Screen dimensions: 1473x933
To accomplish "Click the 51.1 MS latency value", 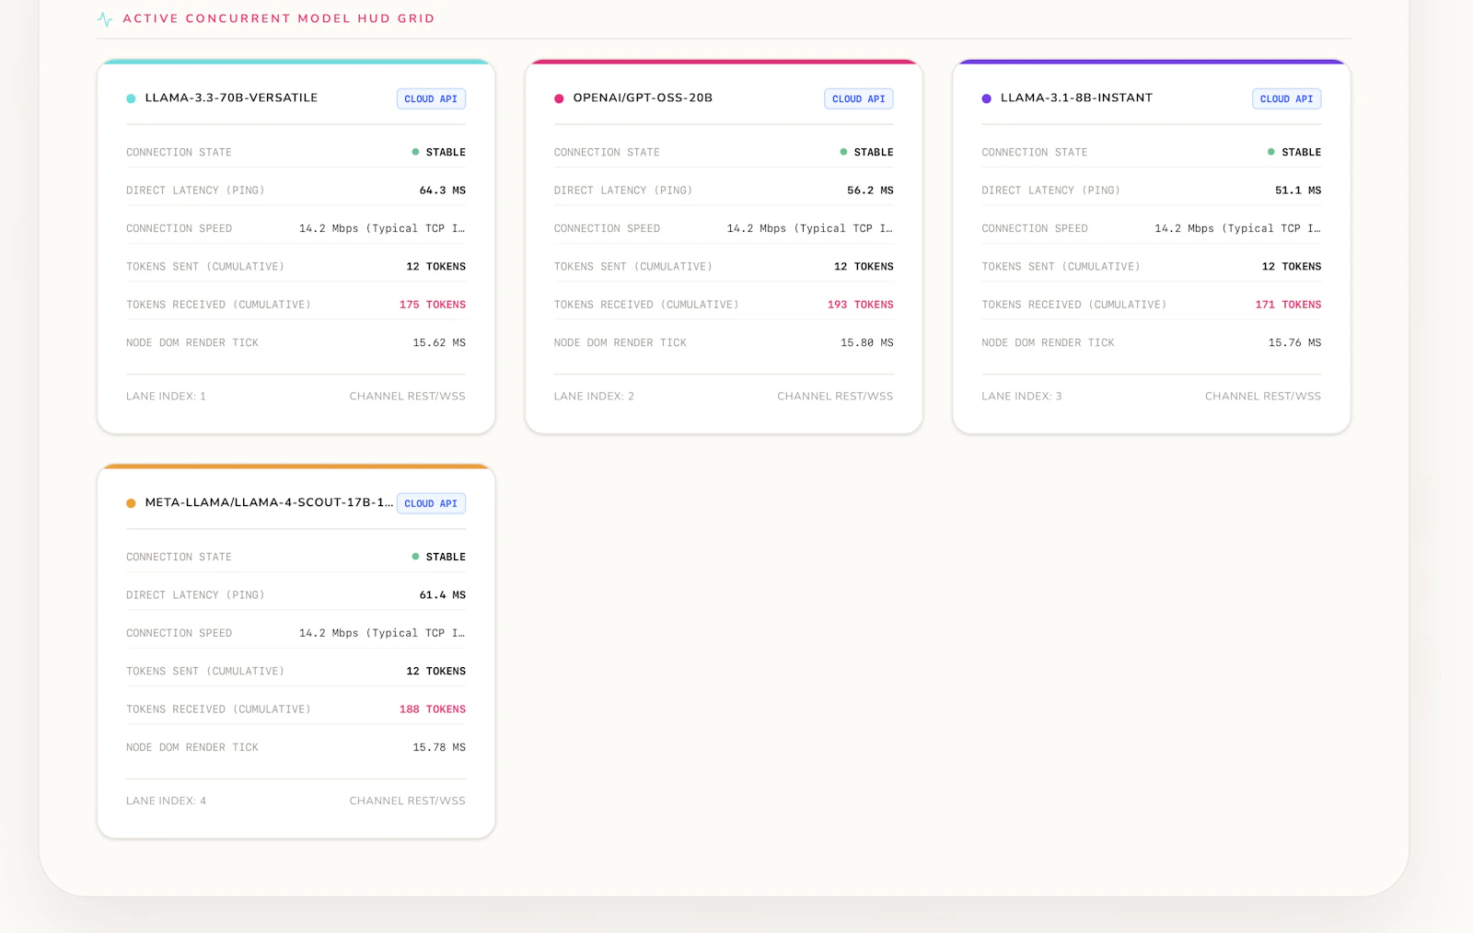I will click(1298, 190).
